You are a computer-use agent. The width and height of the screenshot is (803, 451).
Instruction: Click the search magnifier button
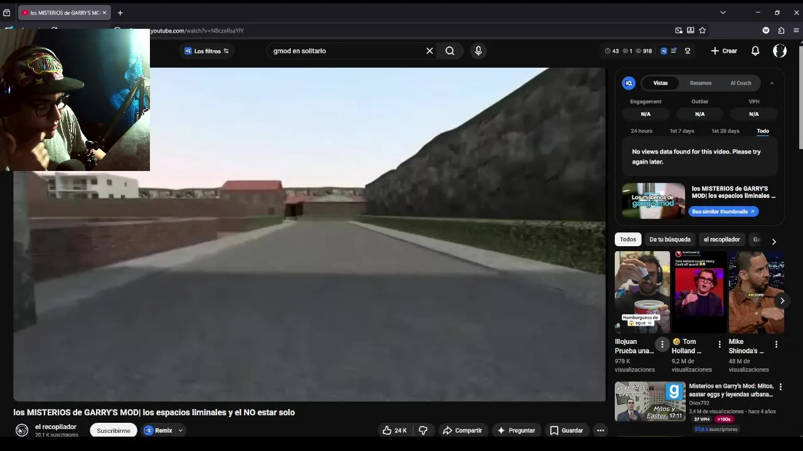pos(450,51)
